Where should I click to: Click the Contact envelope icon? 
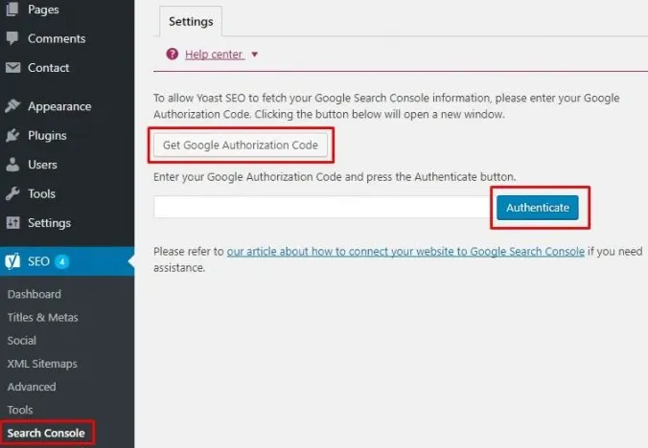pyautogui.click(x=12, y=67)
